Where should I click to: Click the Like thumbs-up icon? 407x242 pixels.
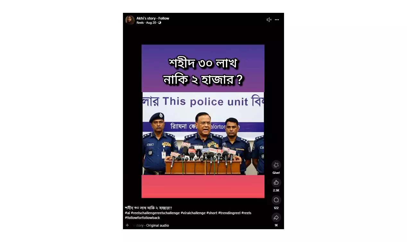276,182
